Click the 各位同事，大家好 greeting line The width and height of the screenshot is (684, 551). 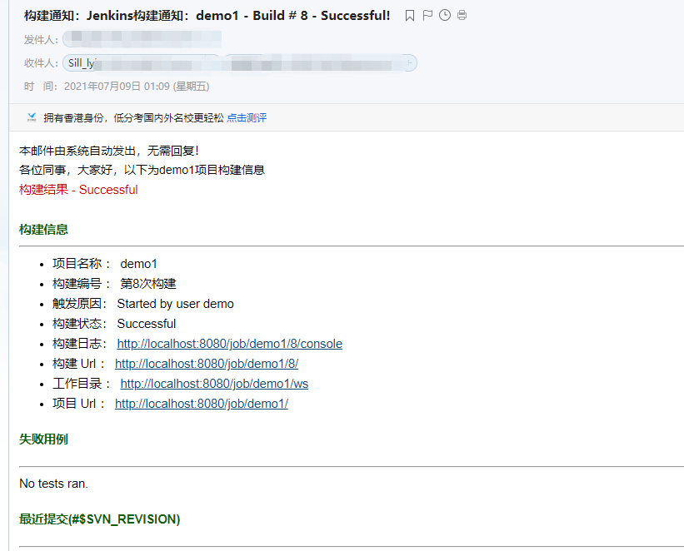point(142,170)
